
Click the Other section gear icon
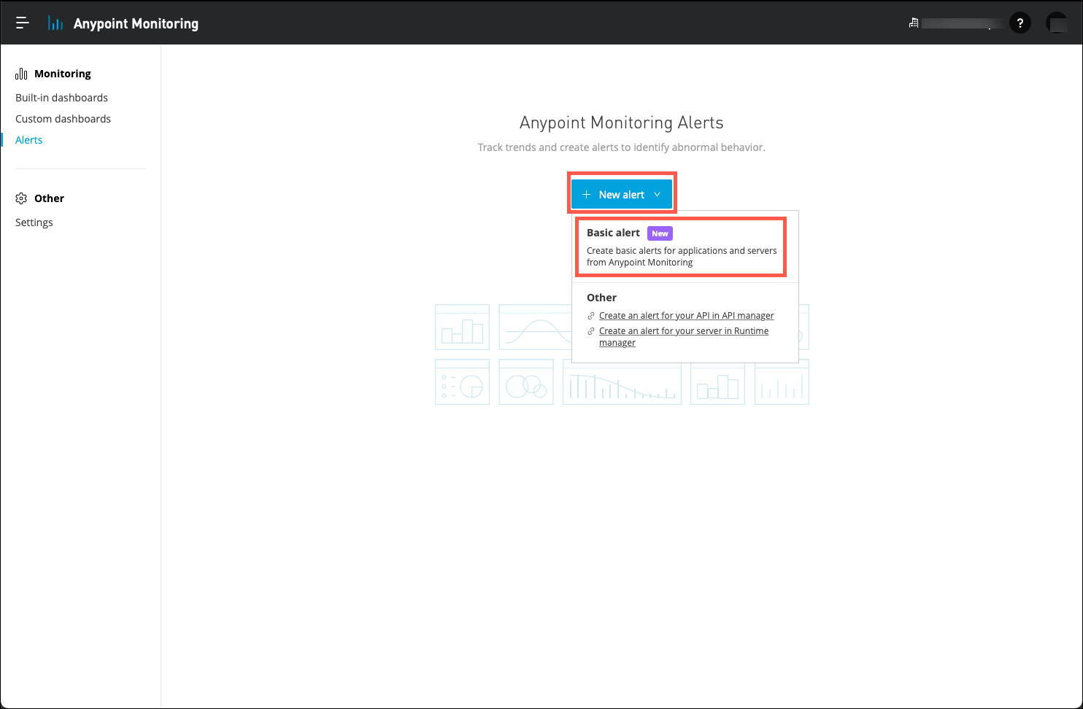click(x=21, y=198)
